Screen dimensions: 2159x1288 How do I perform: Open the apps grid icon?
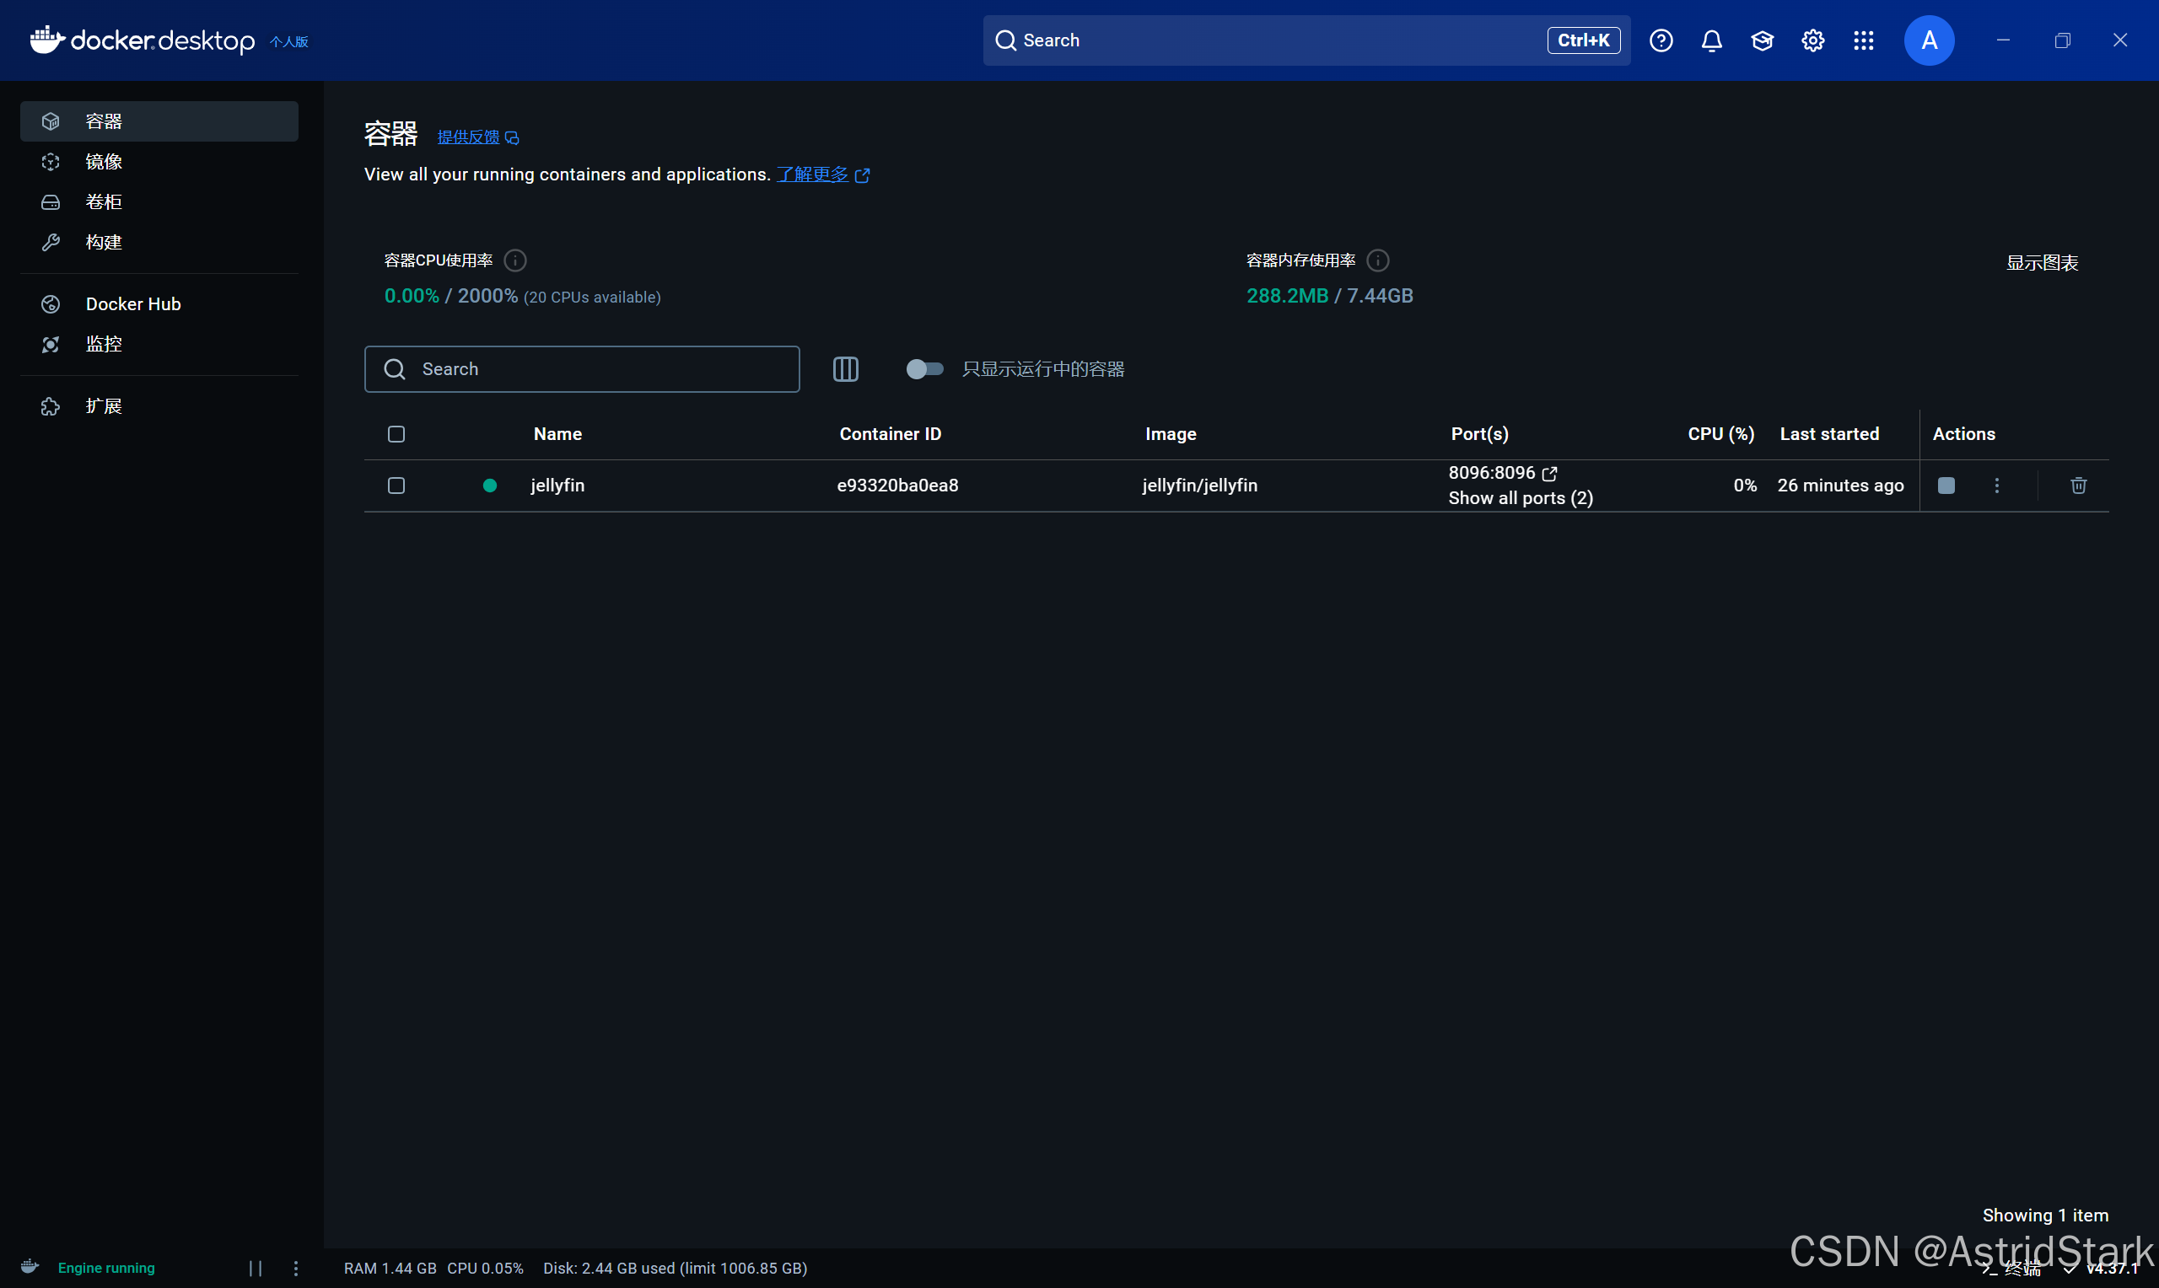1863,40
